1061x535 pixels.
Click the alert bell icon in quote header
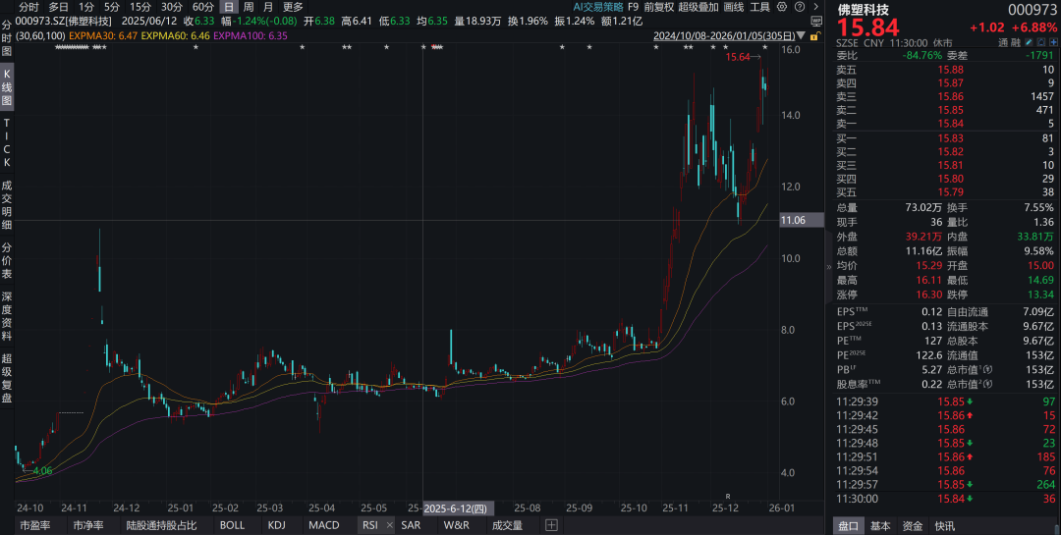pyautogui.click(x=1041, y=42)
